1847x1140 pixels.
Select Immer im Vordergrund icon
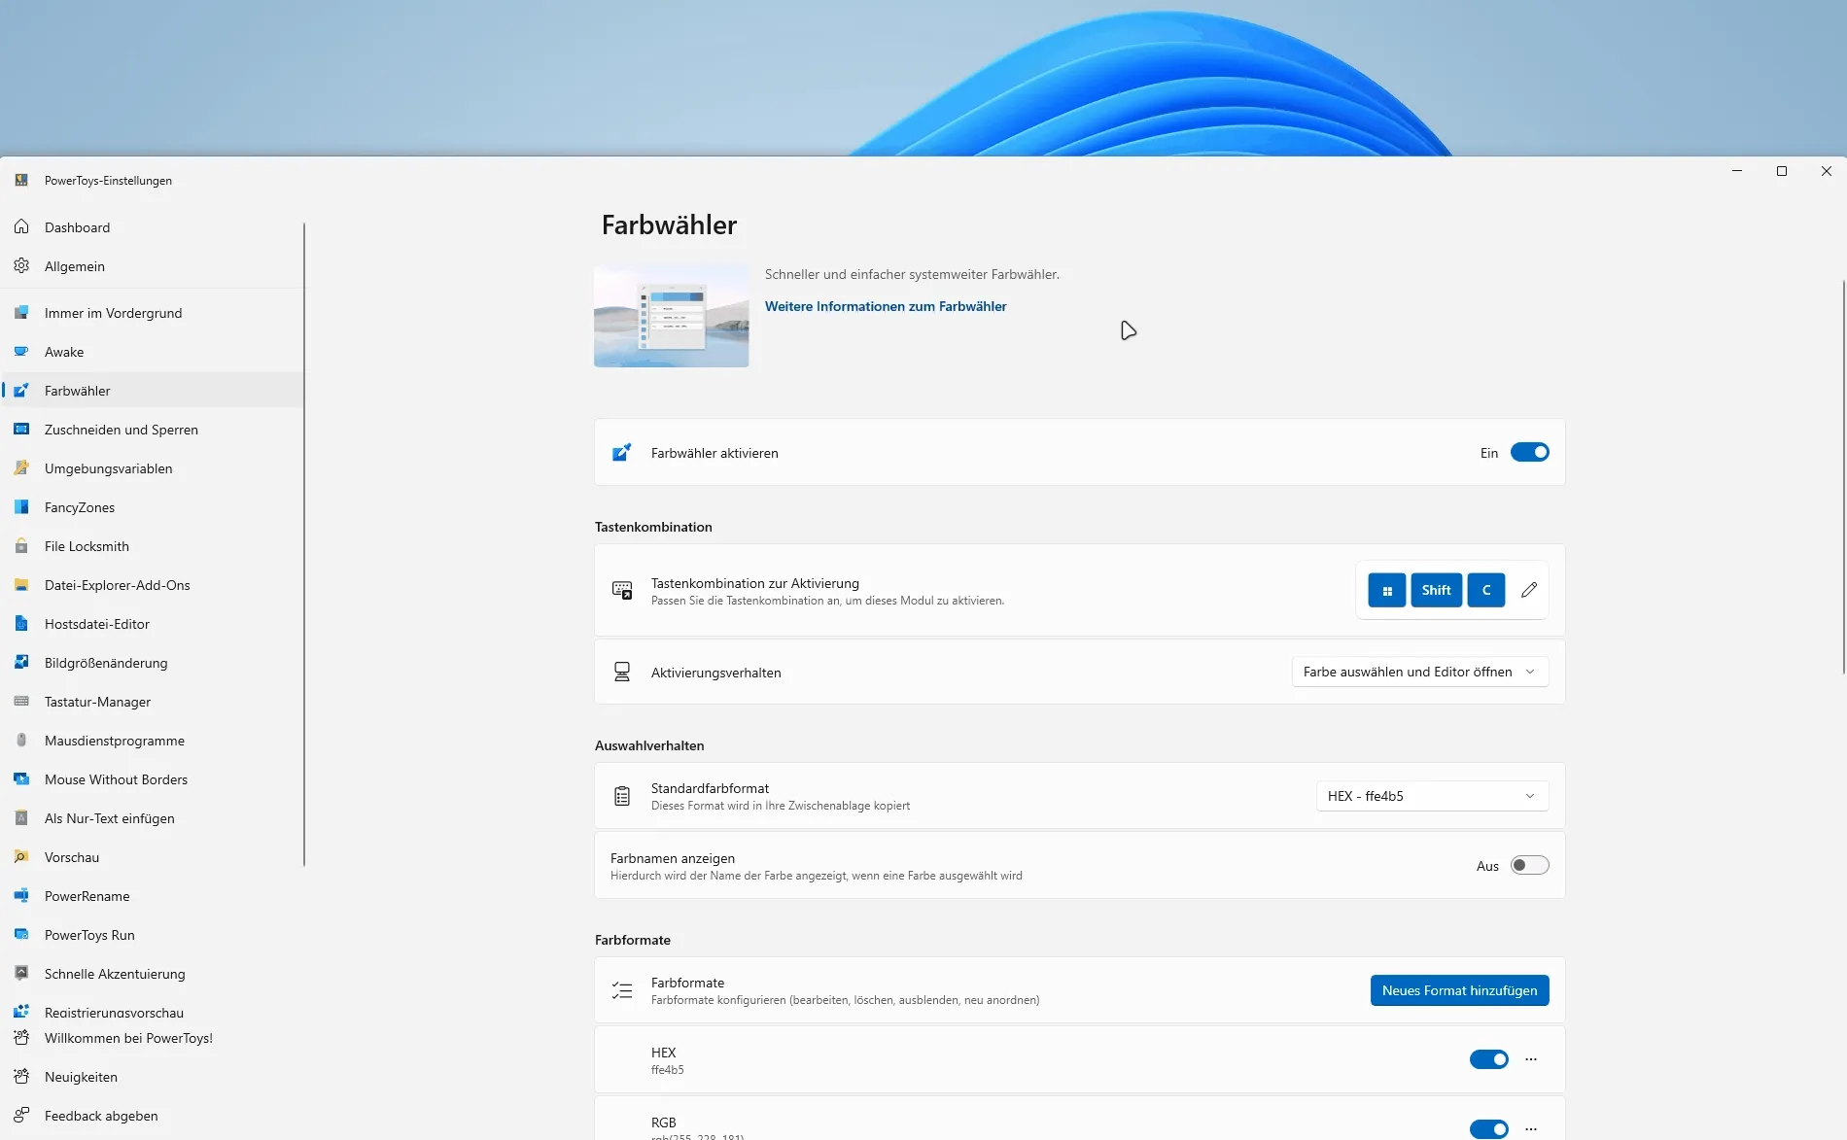click(21, 312)
